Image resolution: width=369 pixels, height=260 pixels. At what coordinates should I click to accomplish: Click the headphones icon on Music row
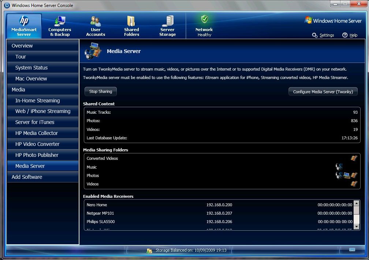pyautogui.click(x=339, y=167)
